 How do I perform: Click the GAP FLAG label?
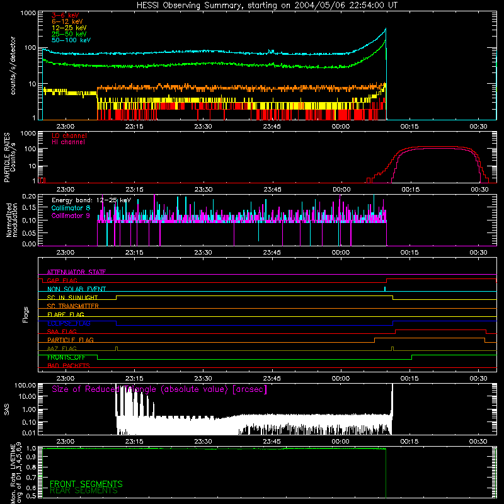(62, 280)
